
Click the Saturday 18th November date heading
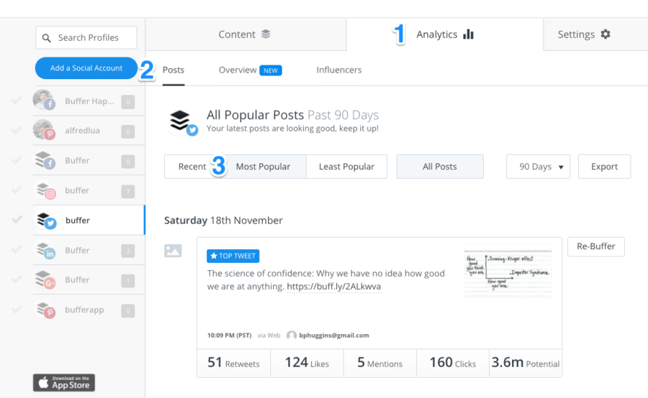223,221
